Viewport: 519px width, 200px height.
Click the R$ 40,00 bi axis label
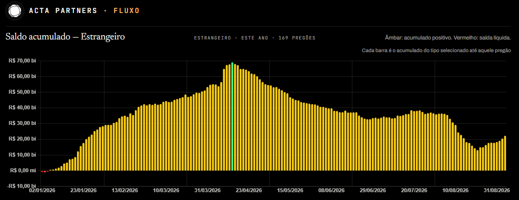tap(22, 108)
